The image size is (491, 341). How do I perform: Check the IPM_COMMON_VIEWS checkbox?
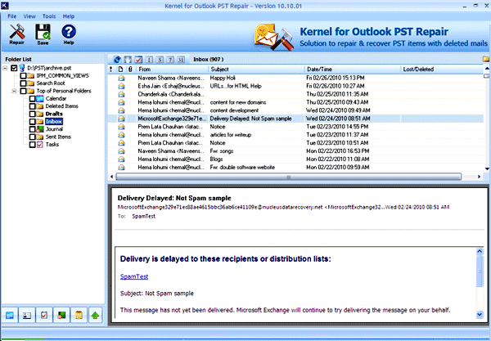point(23,76)
